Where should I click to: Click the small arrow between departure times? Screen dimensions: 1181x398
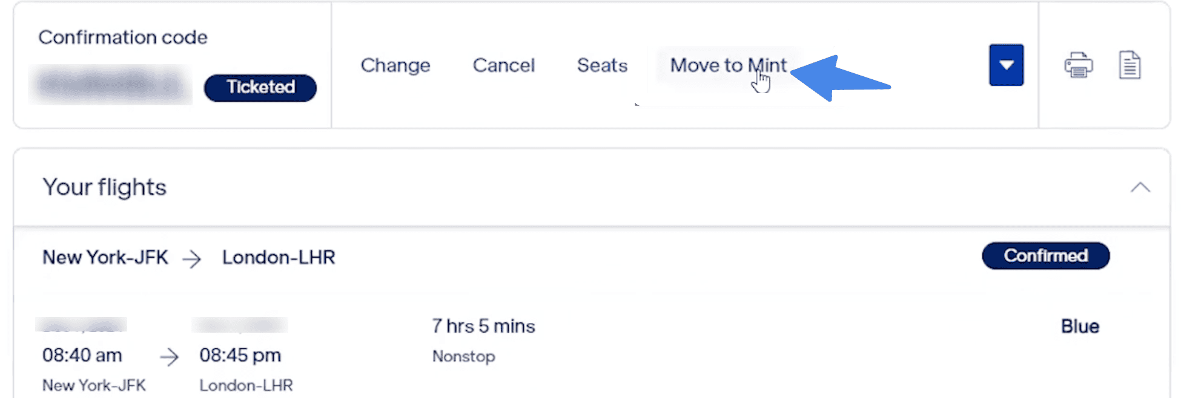[x=170, y=357]
